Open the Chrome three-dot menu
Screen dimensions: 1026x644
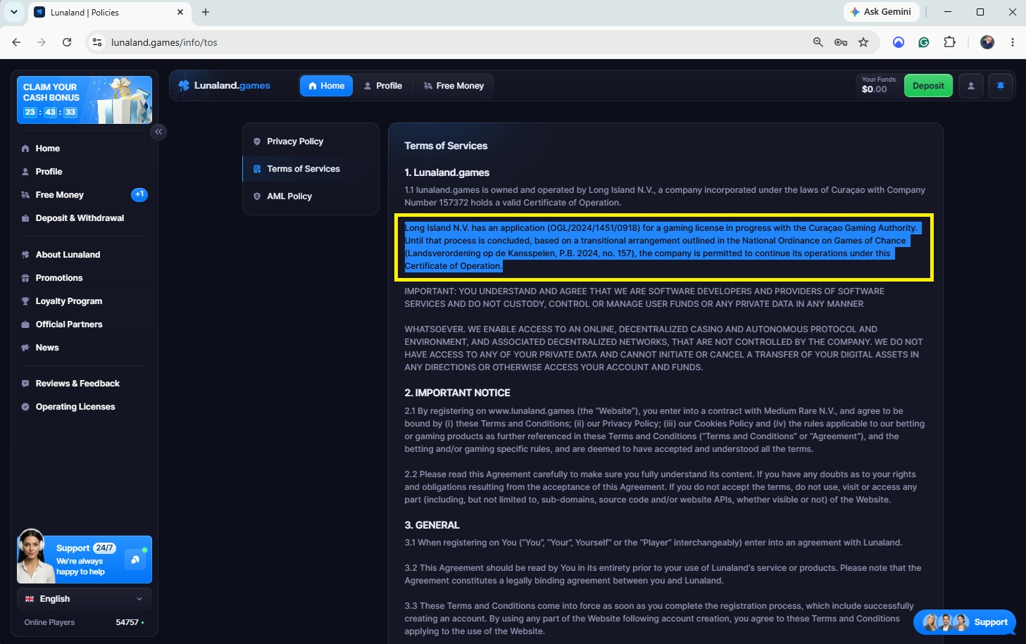pos(1013,42)
